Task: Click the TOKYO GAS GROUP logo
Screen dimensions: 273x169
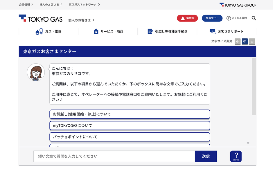Action: pyautogui.click(x=238, y=5)
